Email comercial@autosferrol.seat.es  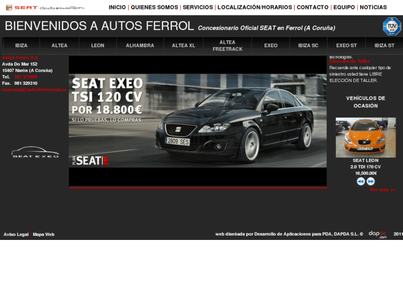click(34, 90)
